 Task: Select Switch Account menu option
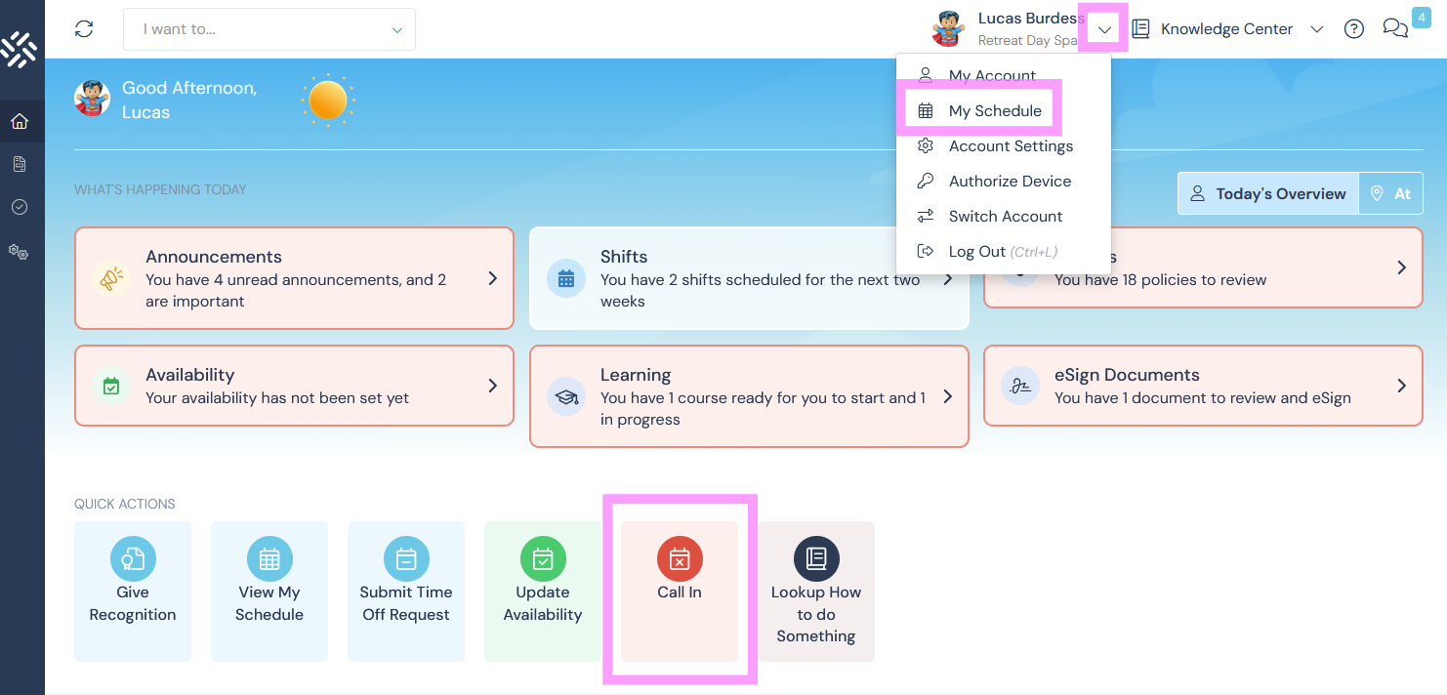[1005, 217]
